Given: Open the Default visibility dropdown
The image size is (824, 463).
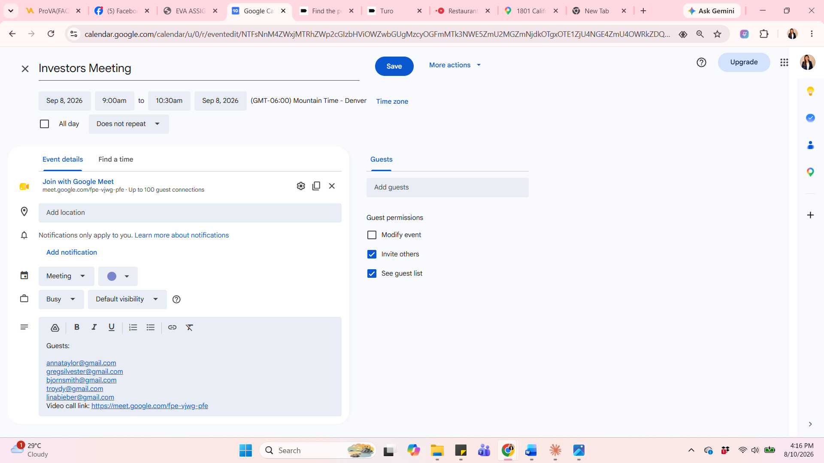Looking at the screenshot, I should (127, 299).
